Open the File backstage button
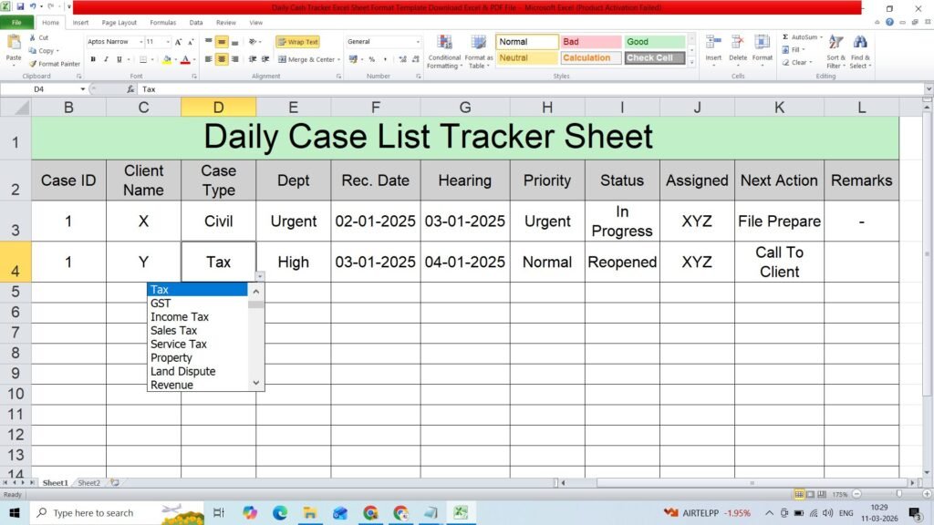This screenshot has width=934, height=525. [x=16, y=23]
